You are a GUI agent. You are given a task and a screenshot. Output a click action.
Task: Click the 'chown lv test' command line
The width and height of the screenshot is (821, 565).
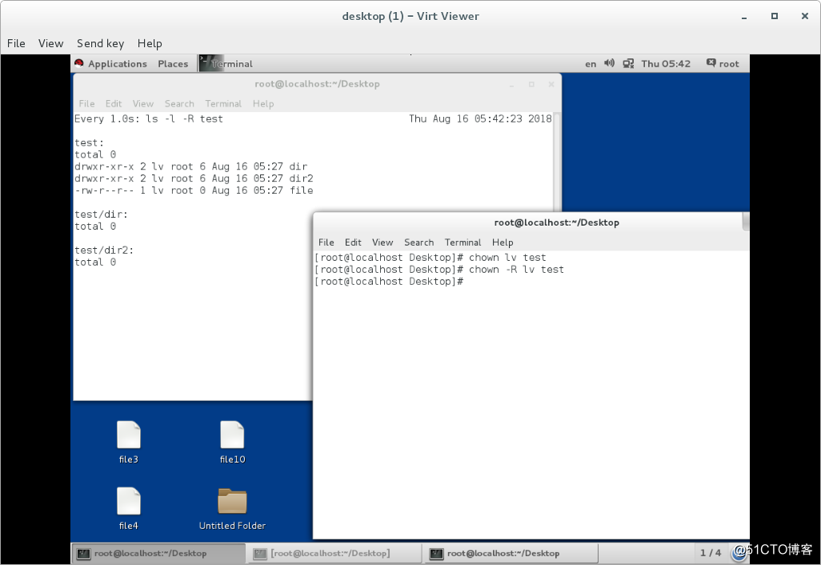[x=431, y=258]
